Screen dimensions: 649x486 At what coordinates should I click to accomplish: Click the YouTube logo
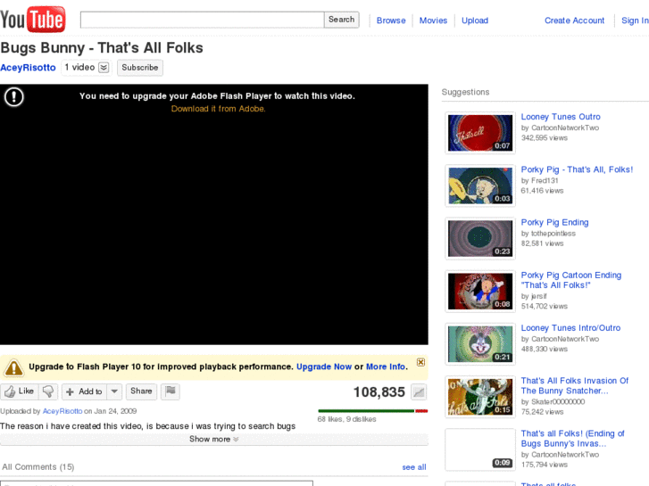[x=33, y=19]
